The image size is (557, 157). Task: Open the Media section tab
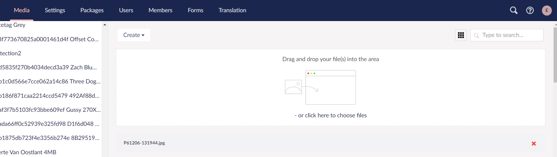(x=21, y=10)
